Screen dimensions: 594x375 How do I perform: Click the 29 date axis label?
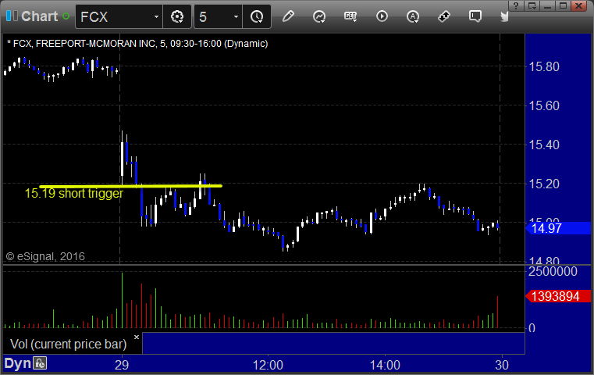pyautogui.click(x=122, y=365)
